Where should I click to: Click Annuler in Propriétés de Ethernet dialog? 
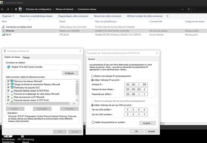pyautogui.click(x=75, y=132)
